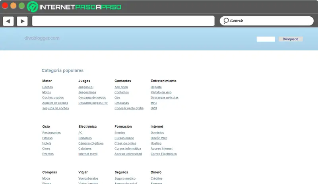The height and width of the screenshot is (184, 318).
Task: Open the Fitness link
Action: click(47, 138)
